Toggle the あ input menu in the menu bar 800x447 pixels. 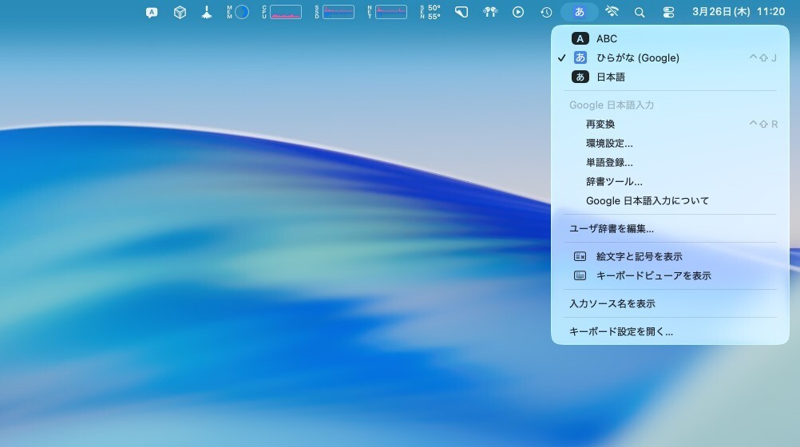[x=580, y=12]
